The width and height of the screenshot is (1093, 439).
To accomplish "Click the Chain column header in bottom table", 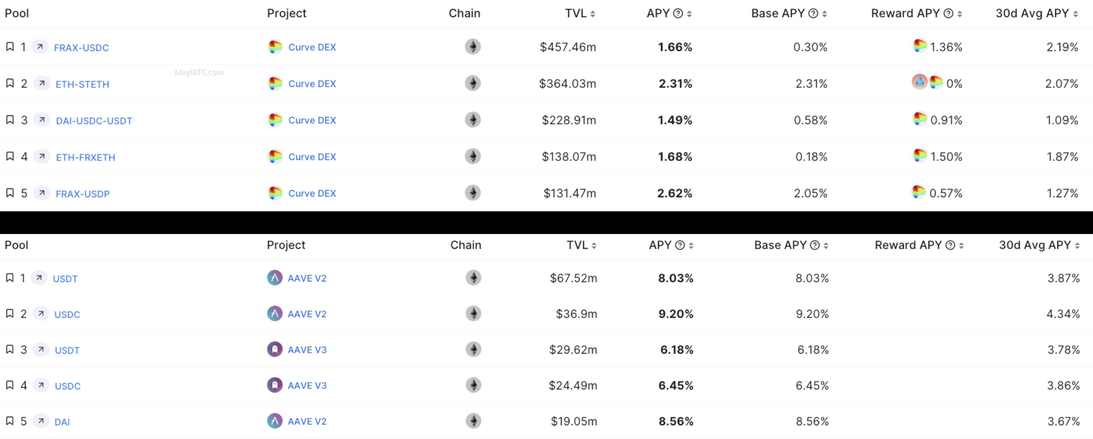I will 465,245.
